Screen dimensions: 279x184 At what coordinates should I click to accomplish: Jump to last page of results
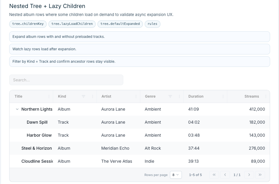(260, 175)
